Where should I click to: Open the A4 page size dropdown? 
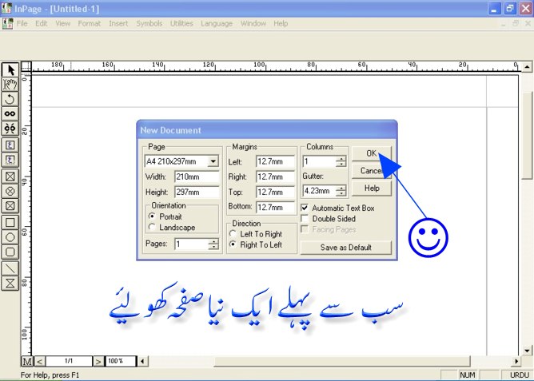[x=213, y=161]
